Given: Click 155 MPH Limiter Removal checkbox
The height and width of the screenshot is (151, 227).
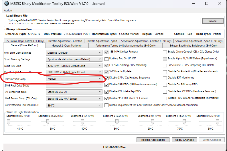Looking at the screenshot, I should [106, 52].
